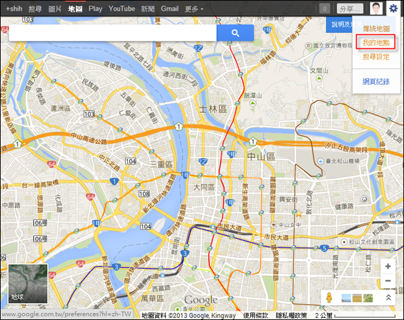This screenshot has width=404, height=320.
Task: Click the 松山文化創意園區 marker icon
Action: pos(344,242)
